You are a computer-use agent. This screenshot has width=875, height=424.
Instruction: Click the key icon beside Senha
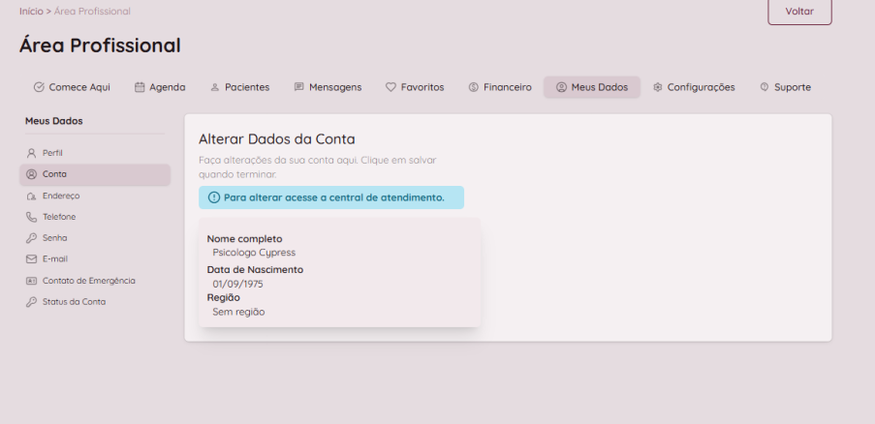[31, 238]
